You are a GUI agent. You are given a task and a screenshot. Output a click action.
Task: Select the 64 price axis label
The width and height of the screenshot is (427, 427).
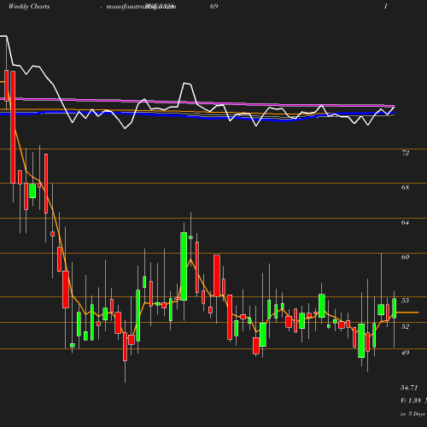(x=406, y=222)
